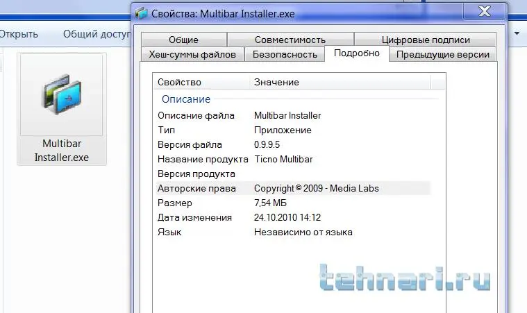Click Общий доступ in the Explorer toolbar
The height and width of the screenshot is (313, 527).
[x=97, y=34]
